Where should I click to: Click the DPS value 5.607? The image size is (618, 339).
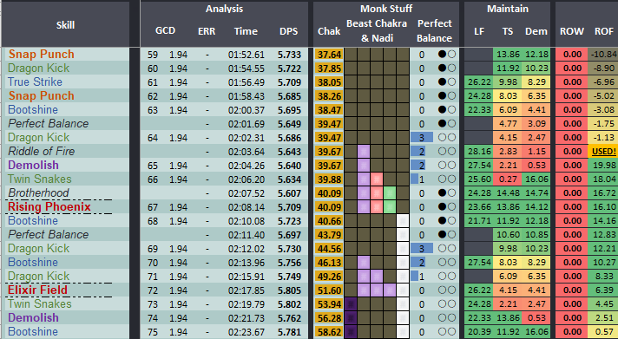pos(289,193)
